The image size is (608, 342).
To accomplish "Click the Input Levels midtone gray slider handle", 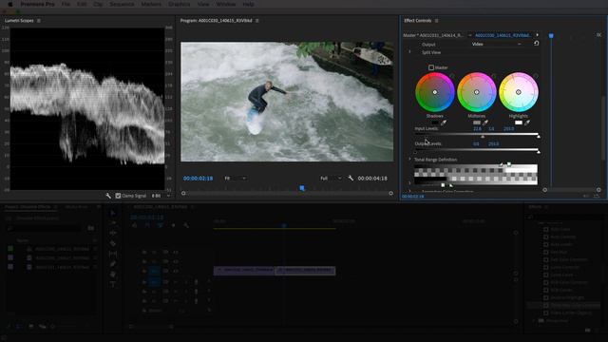I will pyautogui.click(x=483, y=137).
